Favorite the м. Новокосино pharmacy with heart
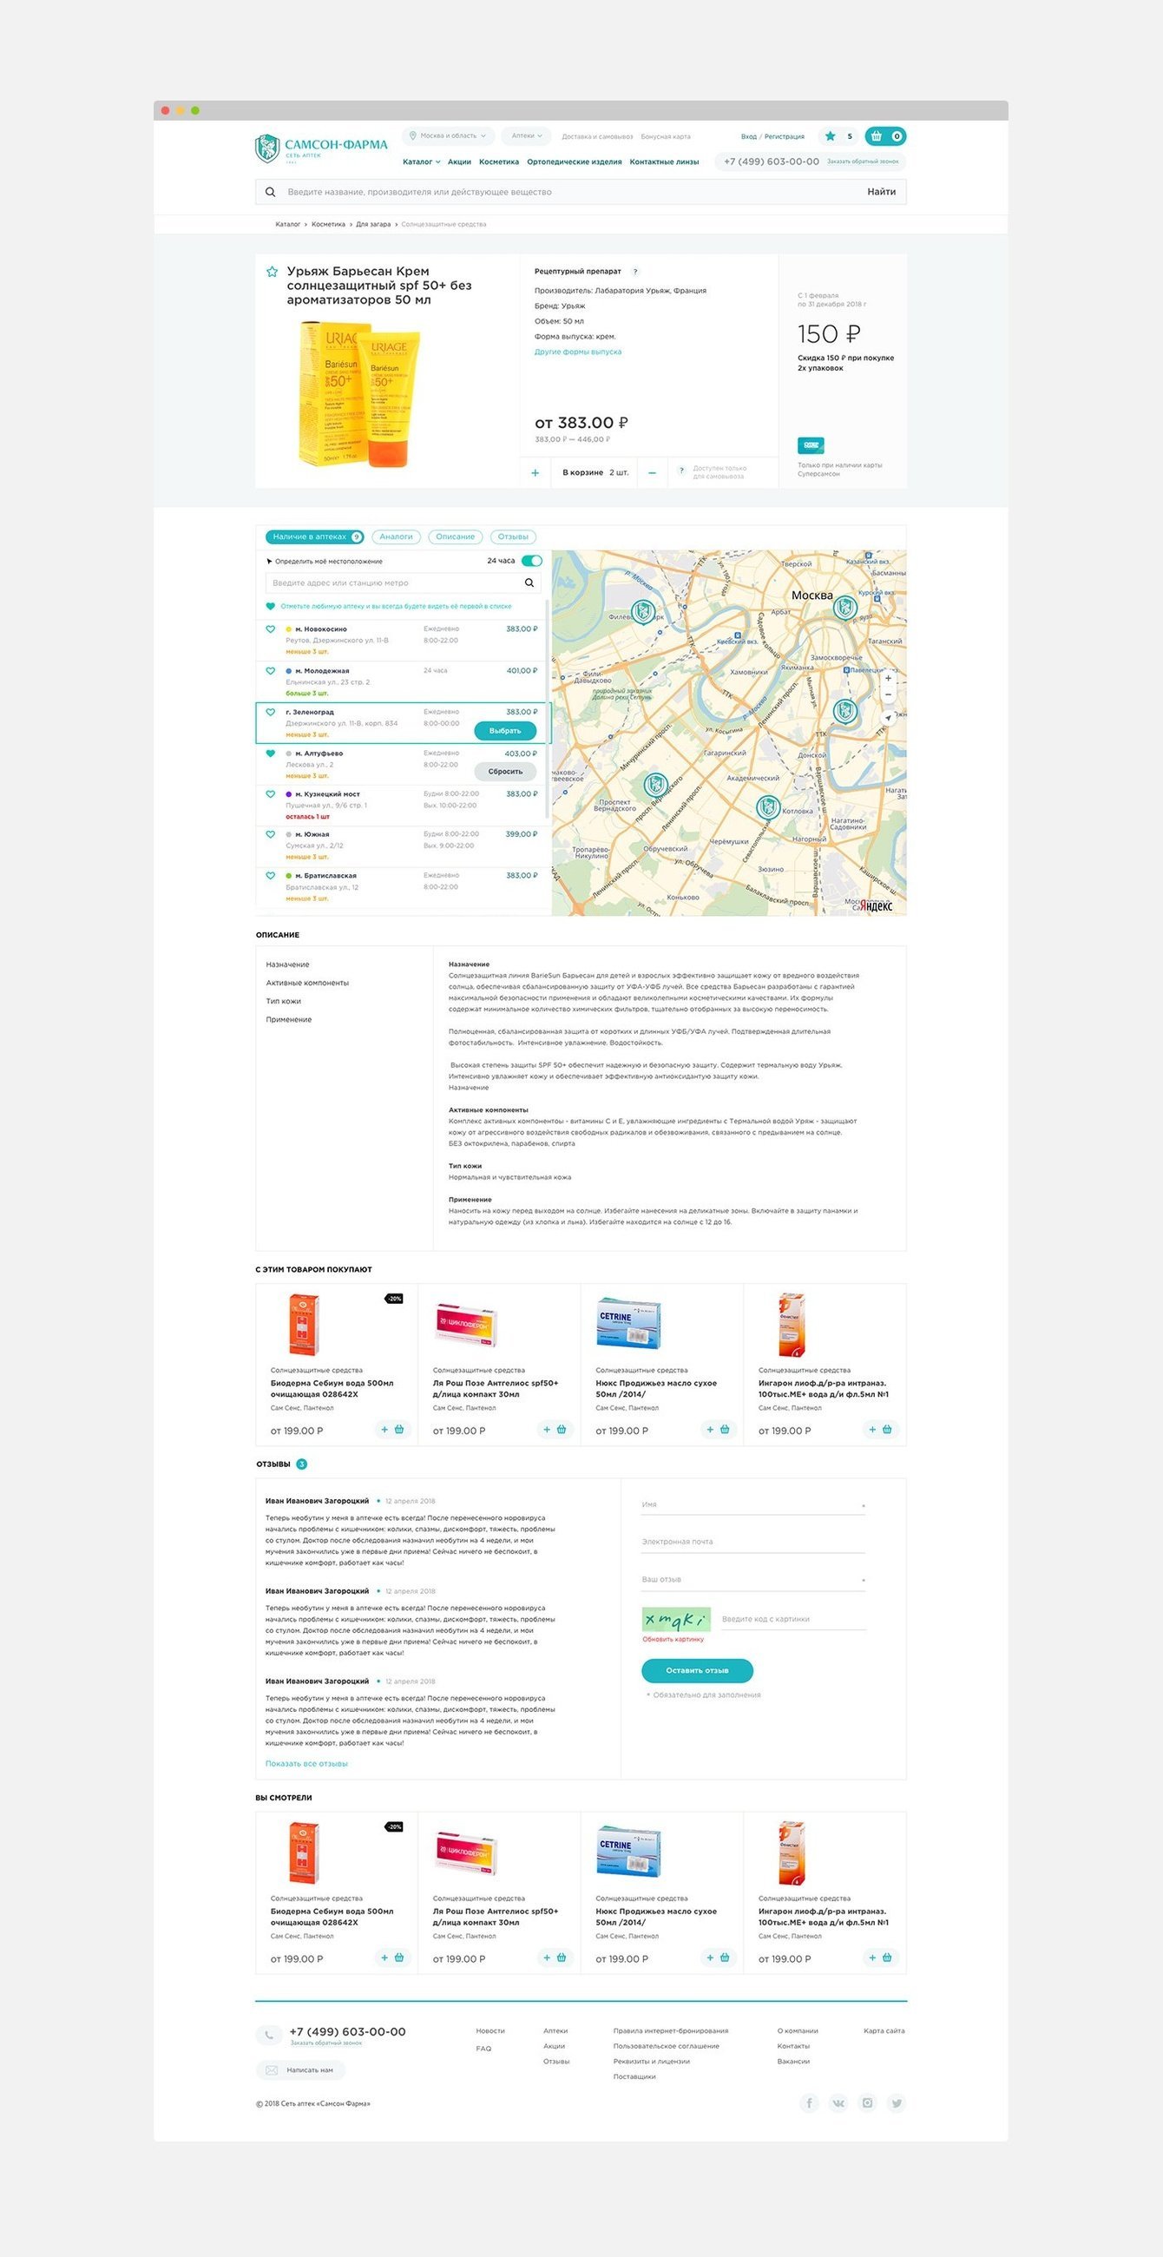The height and width of the screenshot is (2257, 1163). [x=271, y=629]
